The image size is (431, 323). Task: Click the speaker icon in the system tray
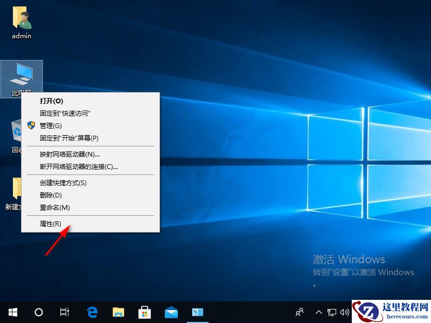tap(345, 312)
